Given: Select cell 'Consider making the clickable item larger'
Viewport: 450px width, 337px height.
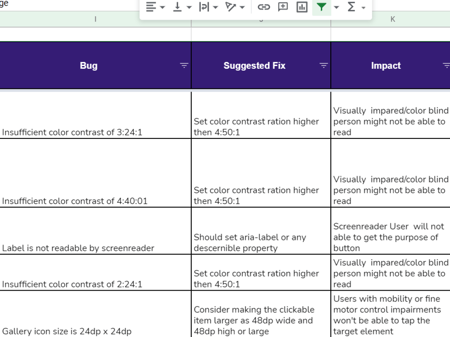Looking at the screenshot, I should [261, 314].
